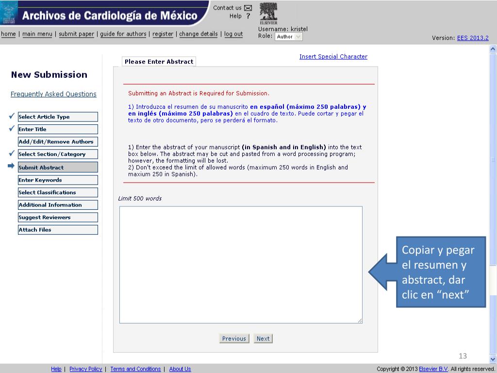Click the Help text in header
The width and height of the screenshot is (497, 373).
235,16
